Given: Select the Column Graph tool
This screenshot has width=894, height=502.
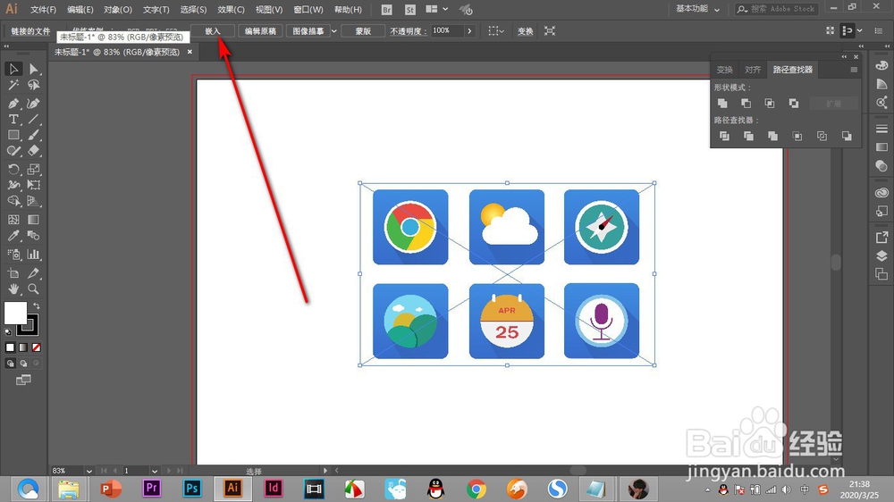Looking at the screenshot, I should pos(34,255).
